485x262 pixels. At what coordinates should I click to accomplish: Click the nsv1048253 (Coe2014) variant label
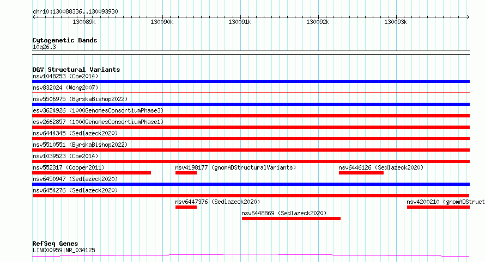(65, 76)
